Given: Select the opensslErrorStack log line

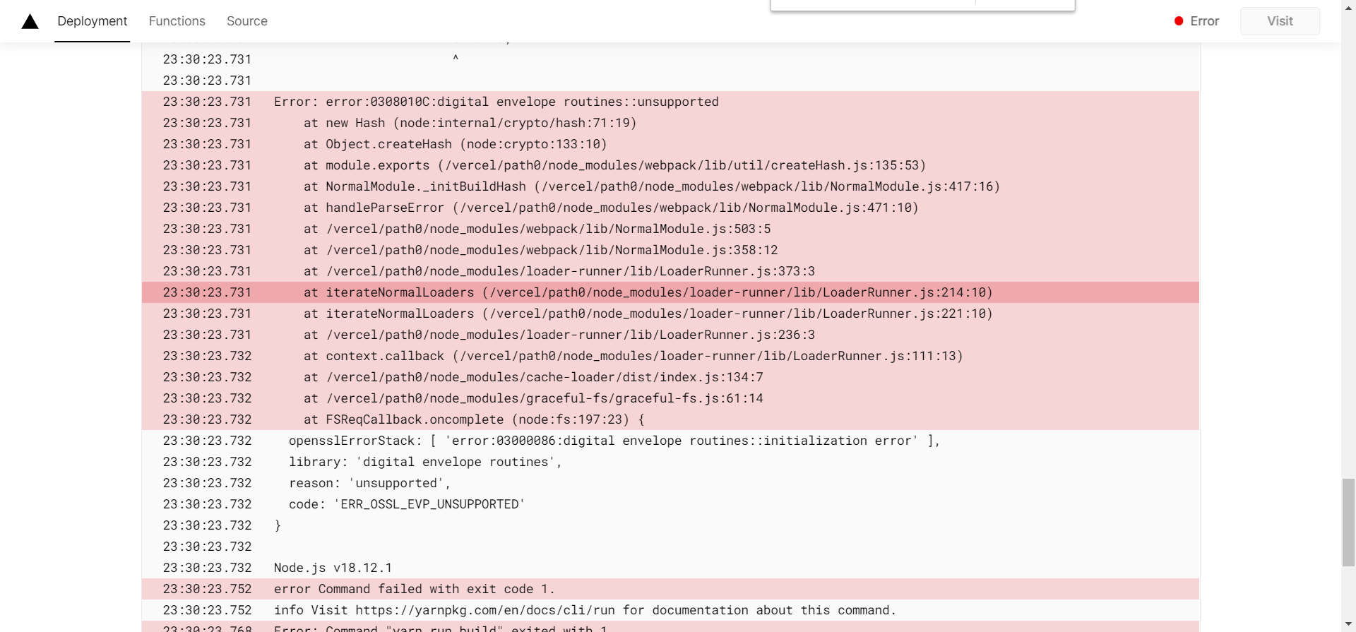Looking at the screenshot, I should click(x=670, y=441).
